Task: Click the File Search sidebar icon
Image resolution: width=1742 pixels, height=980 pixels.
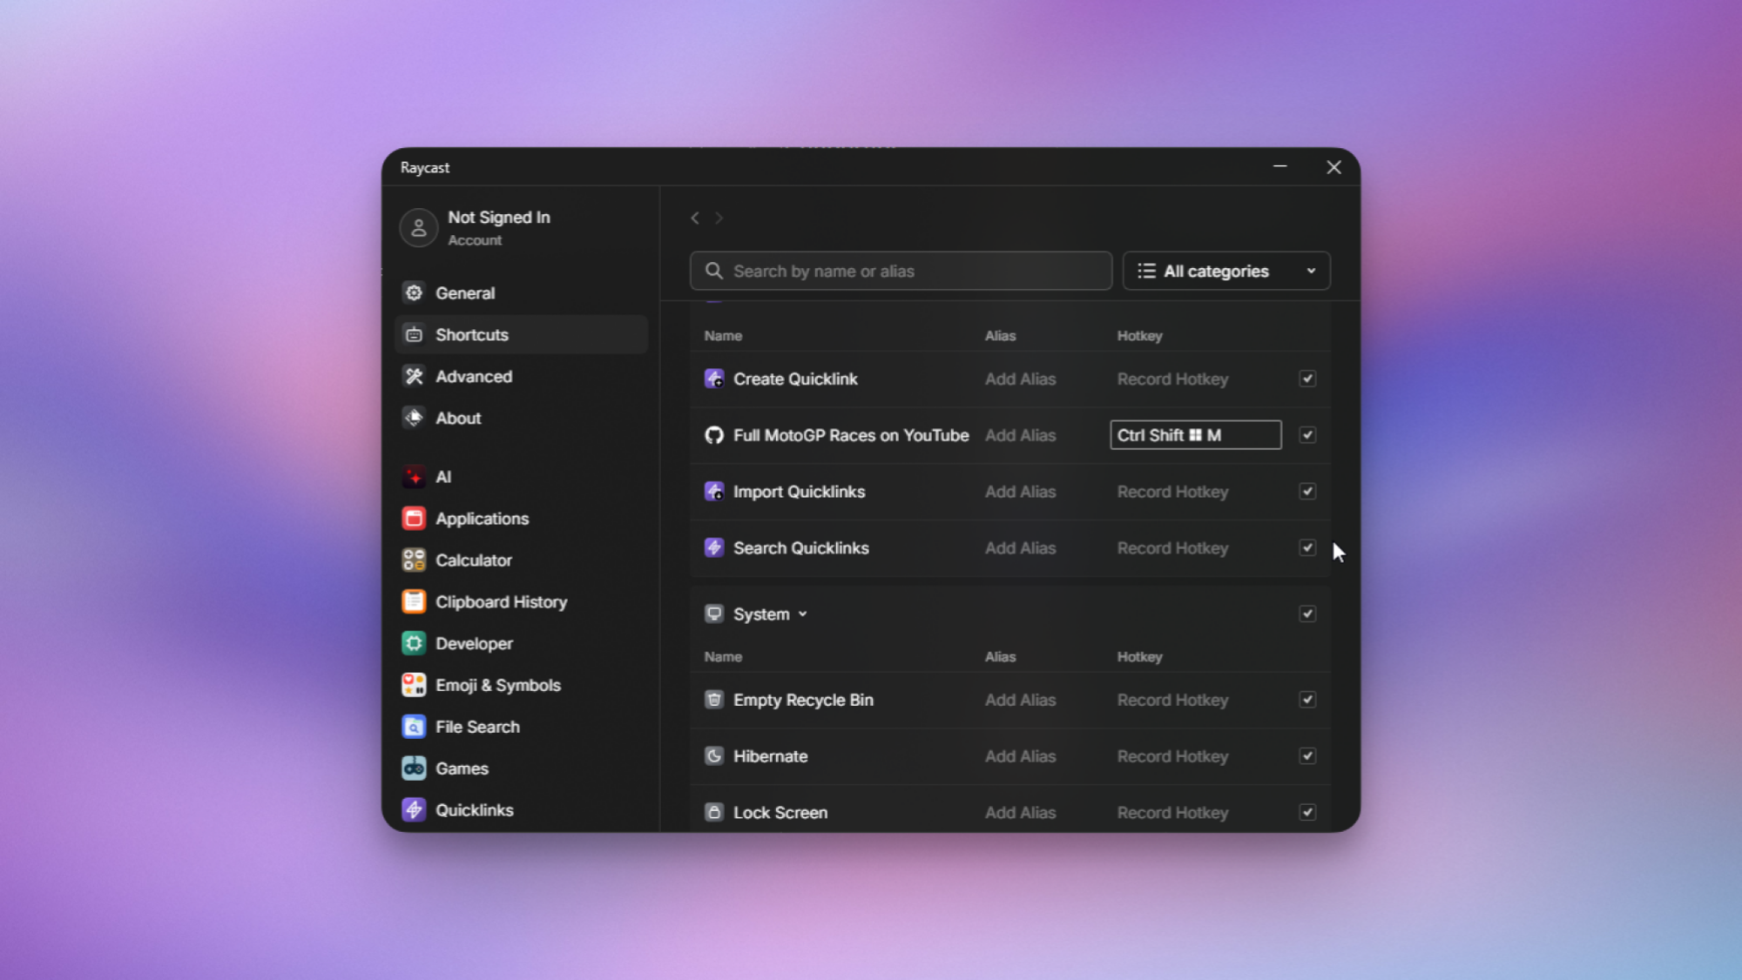Action: click(414, 727)
